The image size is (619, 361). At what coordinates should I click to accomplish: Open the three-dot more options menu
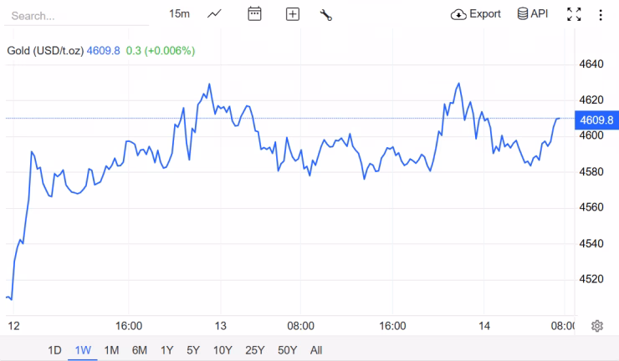coord(600,14)
